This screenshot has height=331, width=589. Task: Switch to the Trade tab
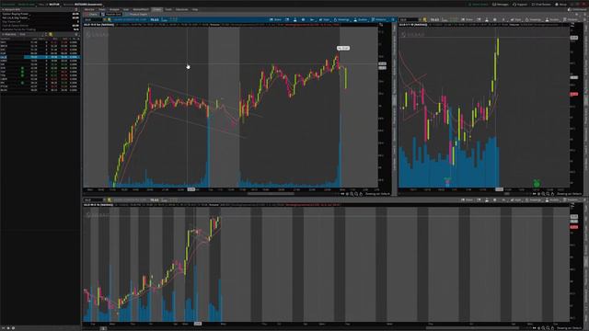tap(102, 9)
